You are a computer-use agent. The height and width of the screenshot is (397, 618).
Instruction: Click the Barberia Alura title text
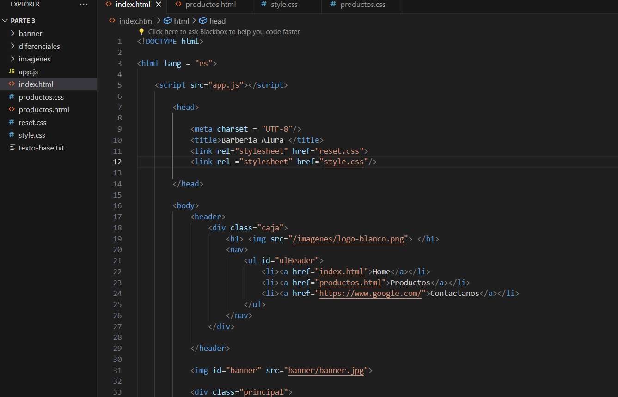[x=252, y=140]
